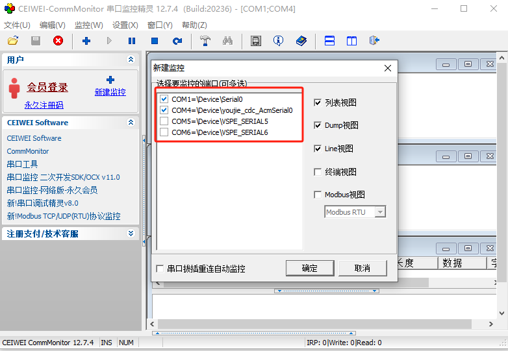Open the 监控(W) menu

click(88, 25)
